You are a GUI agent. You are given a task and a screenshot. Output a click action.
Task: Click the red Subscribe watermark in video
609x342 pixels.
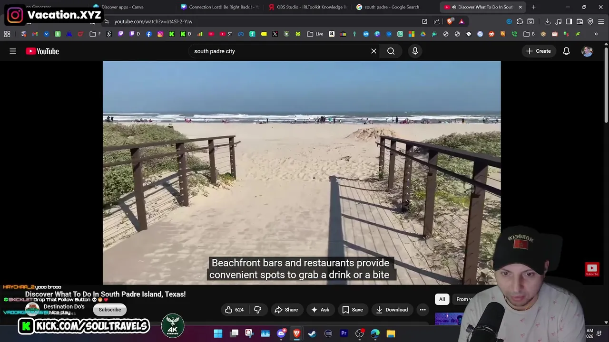(x=592, y=269)
